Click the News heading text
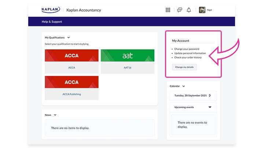 coord(48,115)
